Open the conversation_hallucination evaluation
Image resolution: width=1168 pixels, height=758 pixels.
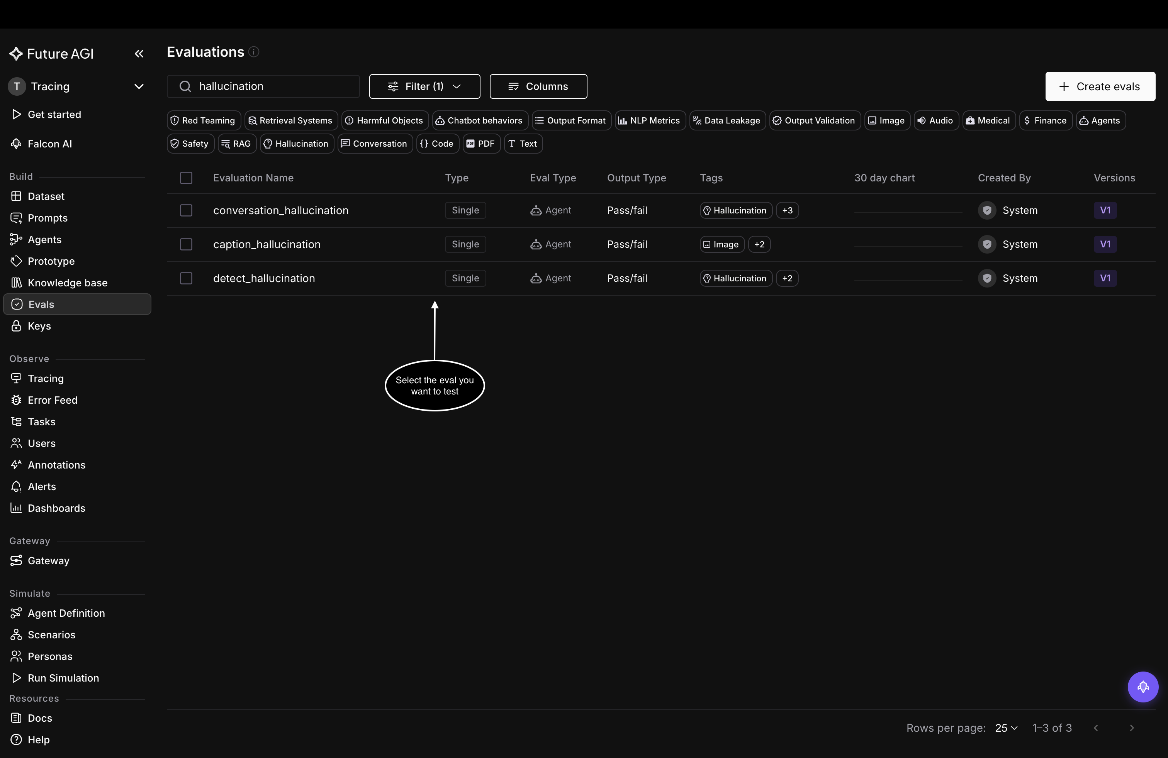coord(281,210)
